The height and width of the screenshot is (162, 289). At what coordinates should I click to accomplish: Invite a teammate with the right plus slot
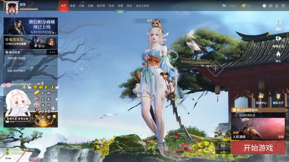[x=215, y=69]
